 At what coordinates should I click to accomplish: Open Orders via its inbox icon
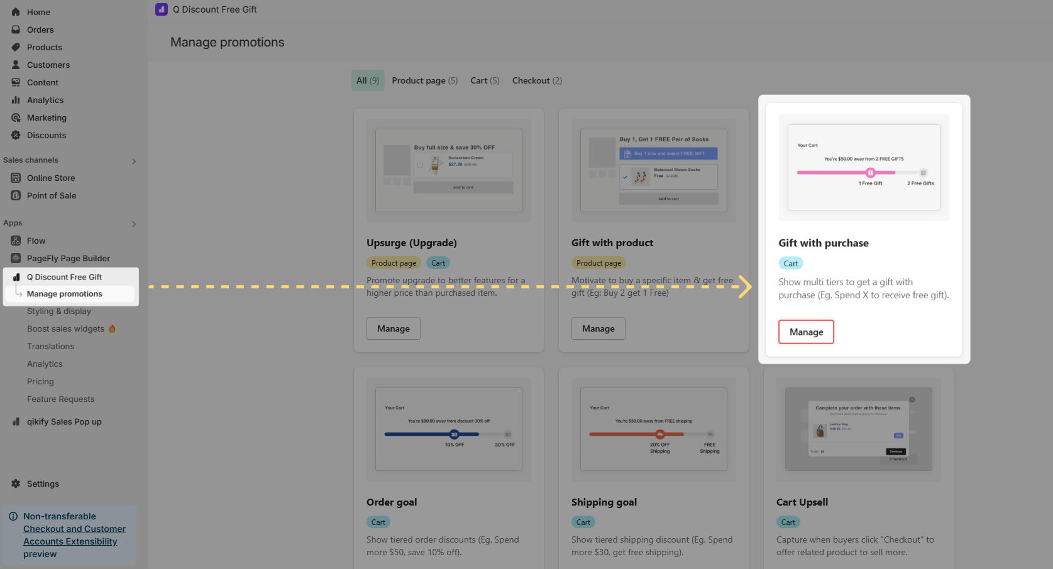point(16,30)
